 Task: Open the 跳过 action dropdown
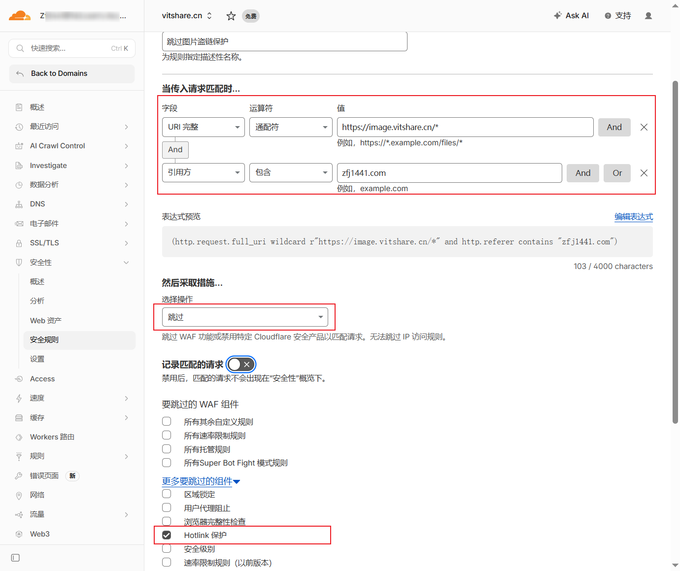coord(245,317)
